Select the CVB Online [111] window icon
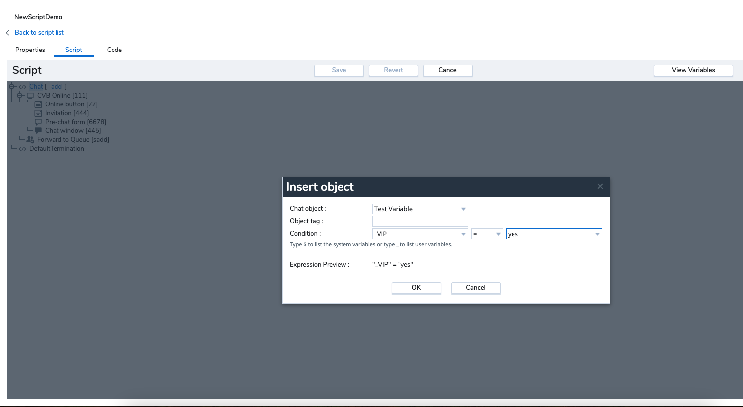The image size is (743, 407). (30, 95)
